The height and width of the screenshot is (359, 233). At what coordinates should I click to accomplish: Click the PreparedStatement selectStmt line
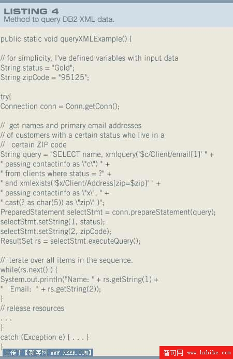(x=108, y=212)
